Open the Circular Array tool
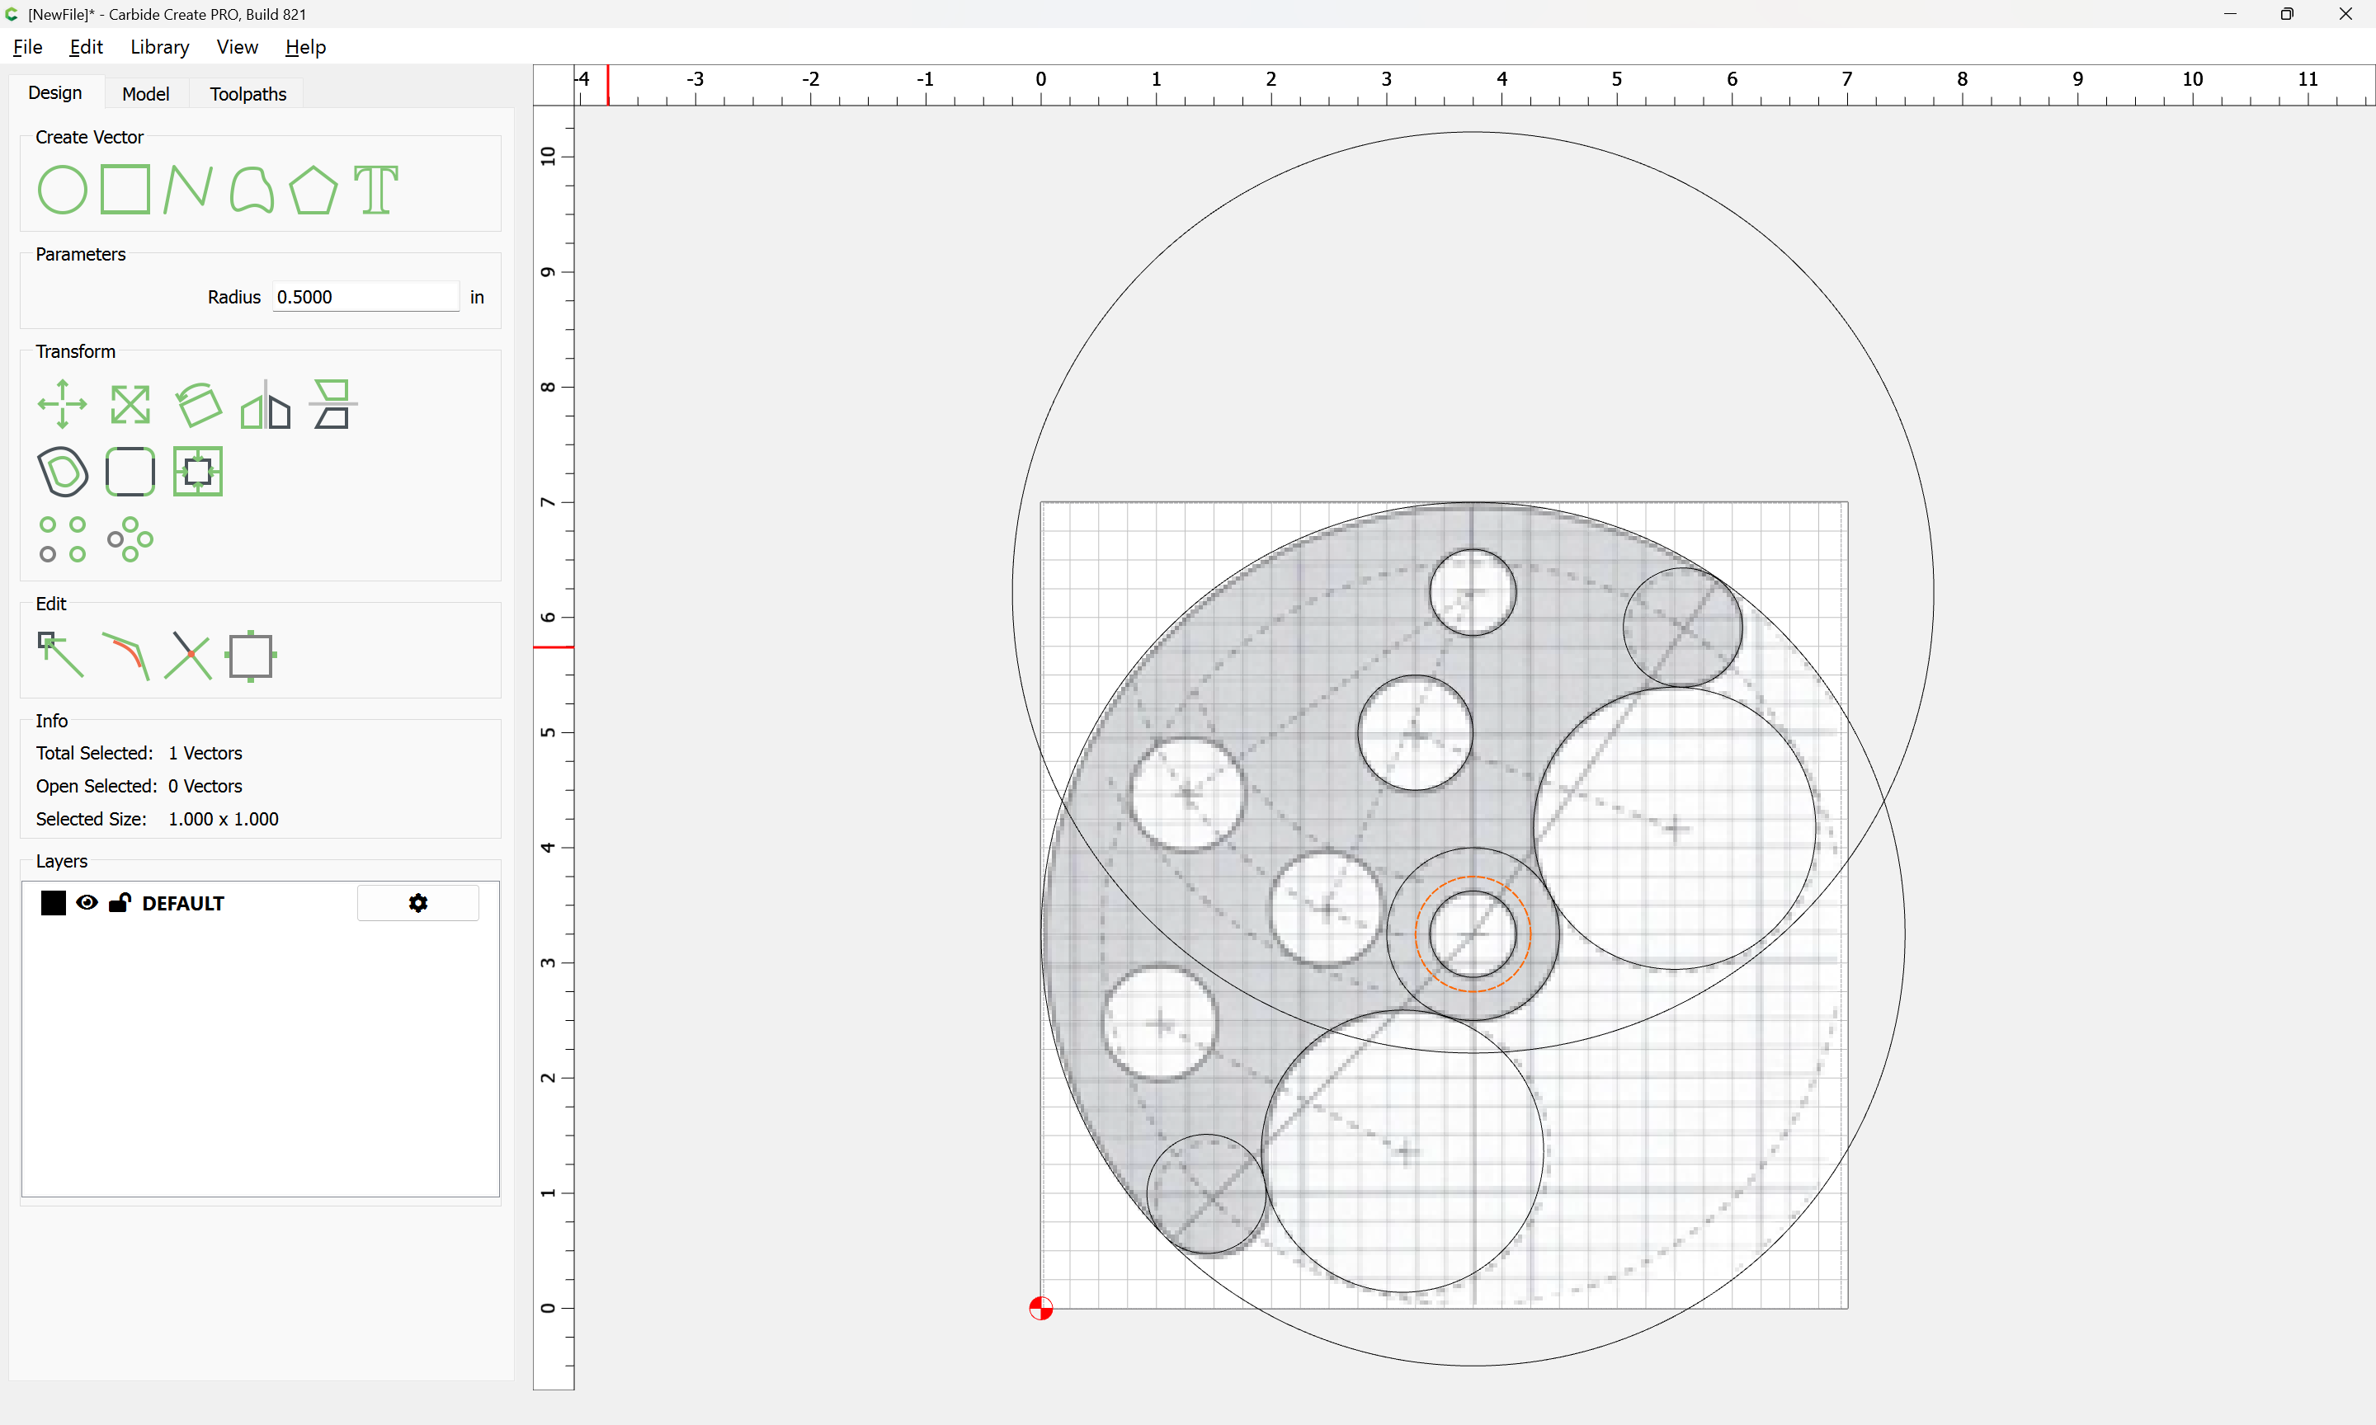 pos(130,538)
